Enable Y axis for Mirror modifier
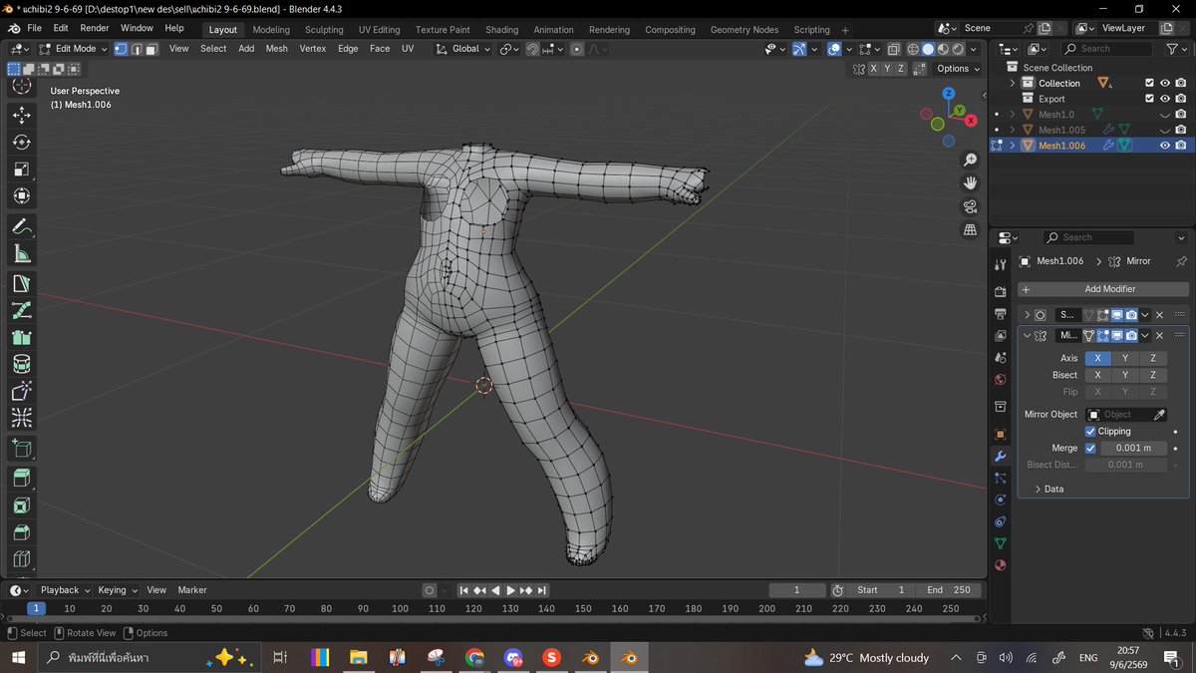Image resolution: width=1196 pixels, height=673 pixels. pos(1125,358)
